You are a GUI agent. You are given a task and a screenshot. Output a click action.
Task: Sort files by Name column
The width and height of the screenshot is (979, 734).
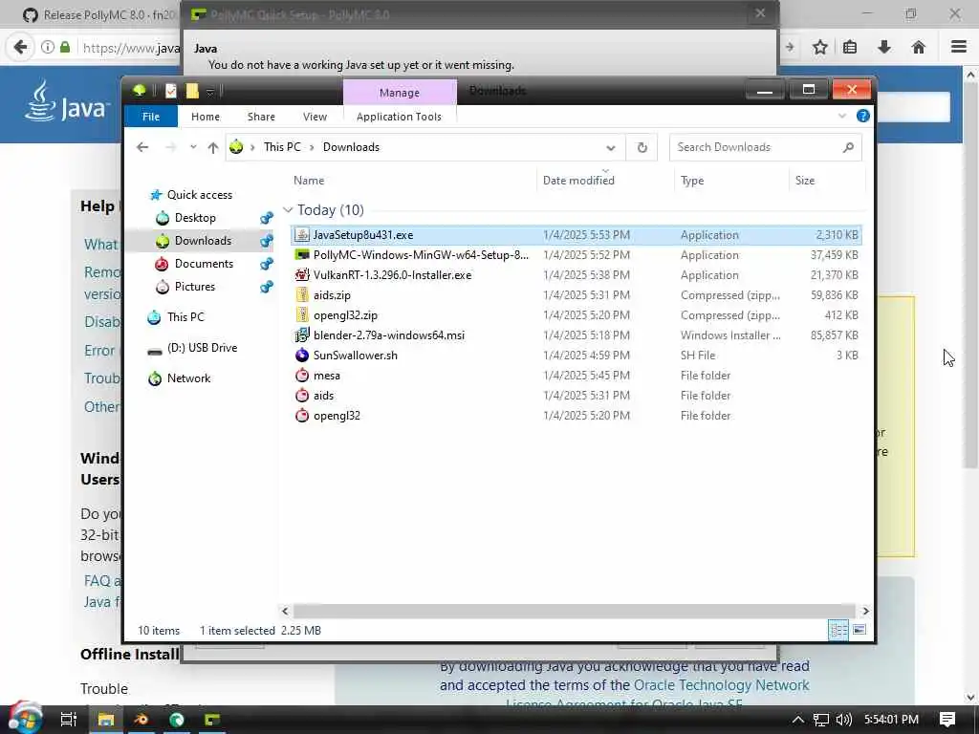pos(309,181)
